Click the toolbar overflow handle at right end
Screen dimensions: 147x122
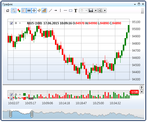point(142,11)
